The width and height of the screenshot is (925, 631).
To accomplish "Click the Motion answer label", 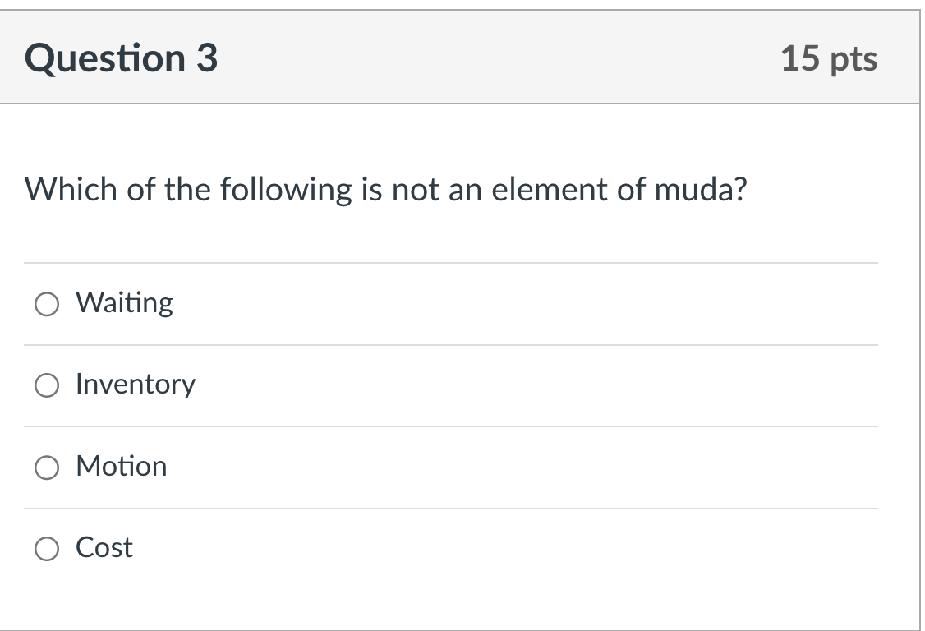I will coord(121,467).
